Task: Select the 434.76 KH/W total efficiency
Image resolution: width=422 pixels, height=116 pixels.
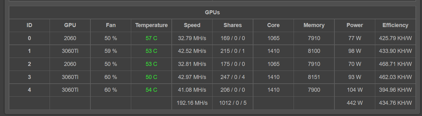Action: tap(395, 103)
